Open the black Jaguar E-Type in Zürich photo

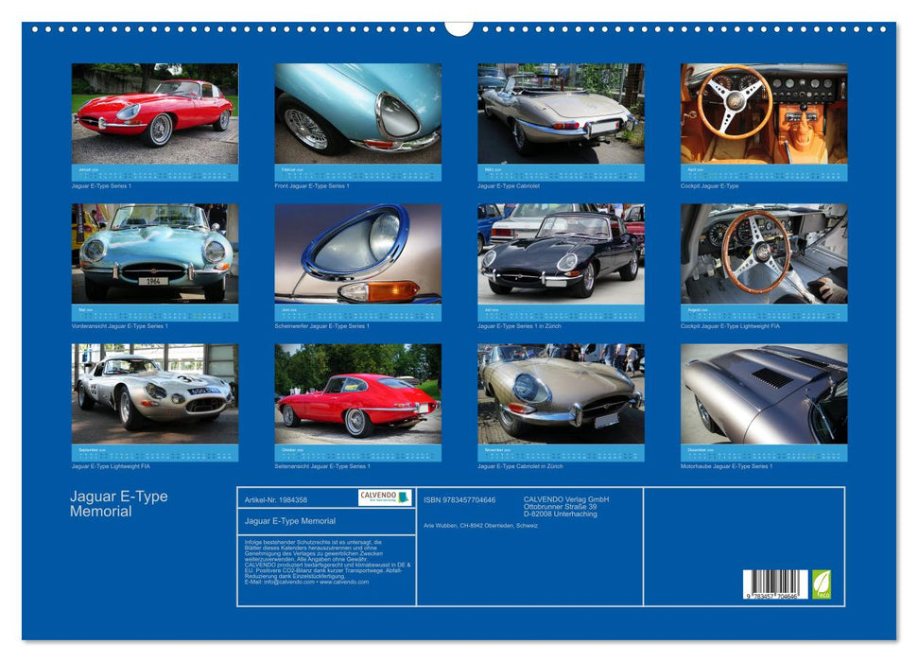click(561, 253)
